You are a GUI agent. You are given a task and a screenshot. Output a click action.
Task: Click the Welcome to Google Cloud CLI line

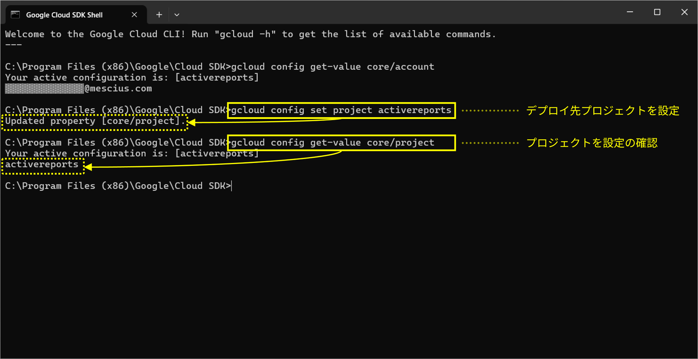coord(250,34)
